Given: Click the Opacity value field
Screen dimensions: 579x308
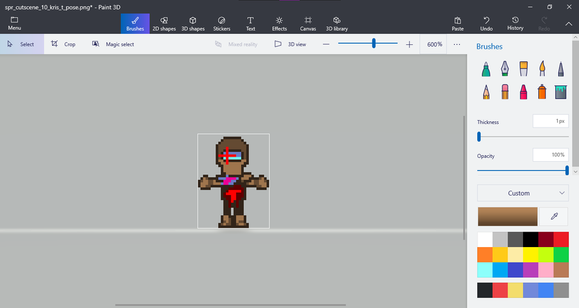Looking at the screenshot, I should [x=550, y=155].
